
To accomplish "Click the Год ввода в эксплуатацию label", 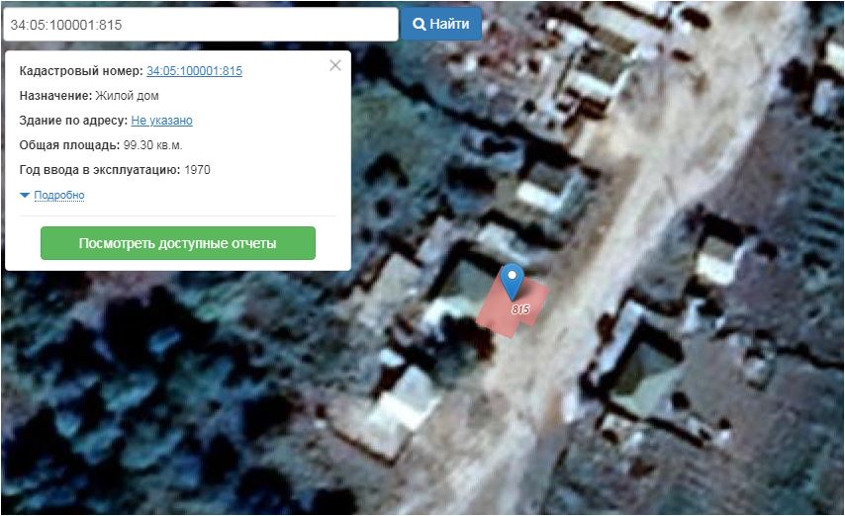I will click(100, 170).
